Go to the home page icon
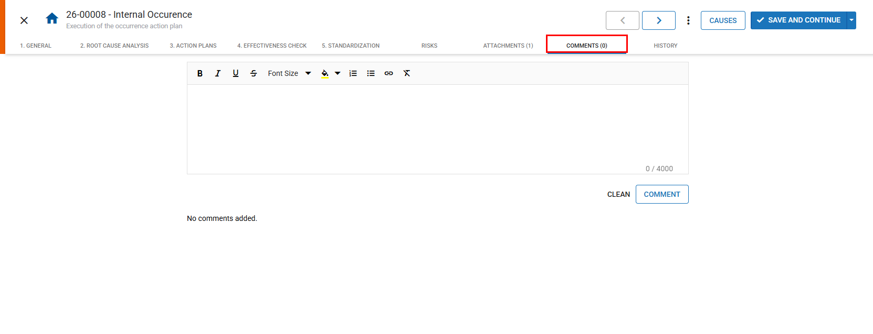 tap(52, 19)
